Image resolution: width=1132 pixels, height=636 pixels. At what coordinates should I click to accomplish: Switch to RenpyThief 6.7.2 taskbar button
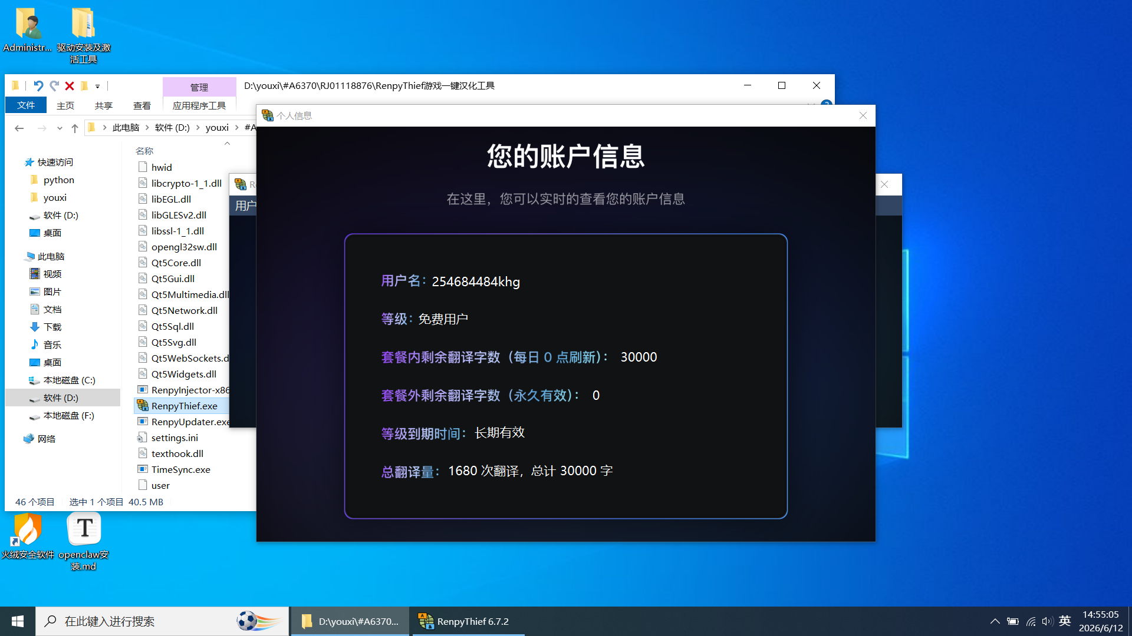468,621
